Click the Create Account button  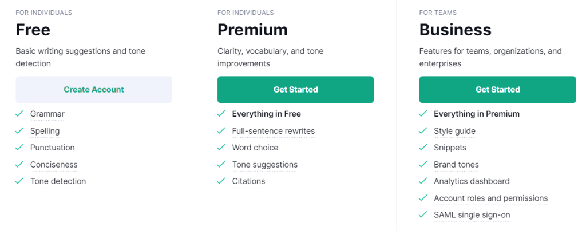pos(94,90)
